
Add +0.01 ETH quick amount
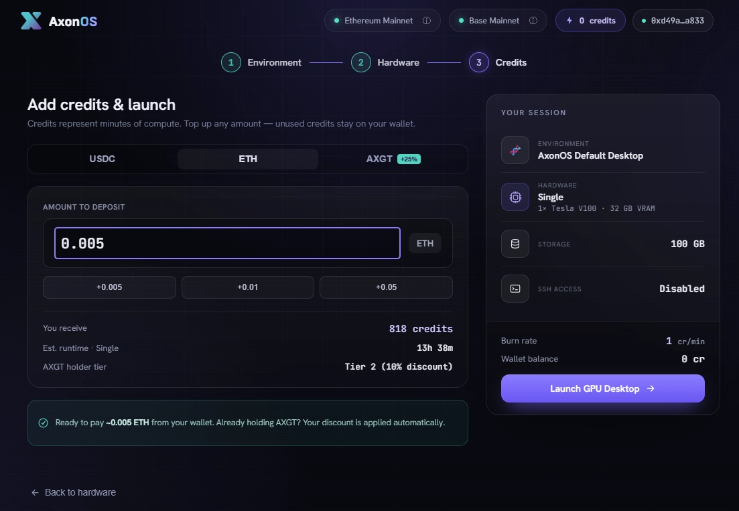[x=248, y=287]
